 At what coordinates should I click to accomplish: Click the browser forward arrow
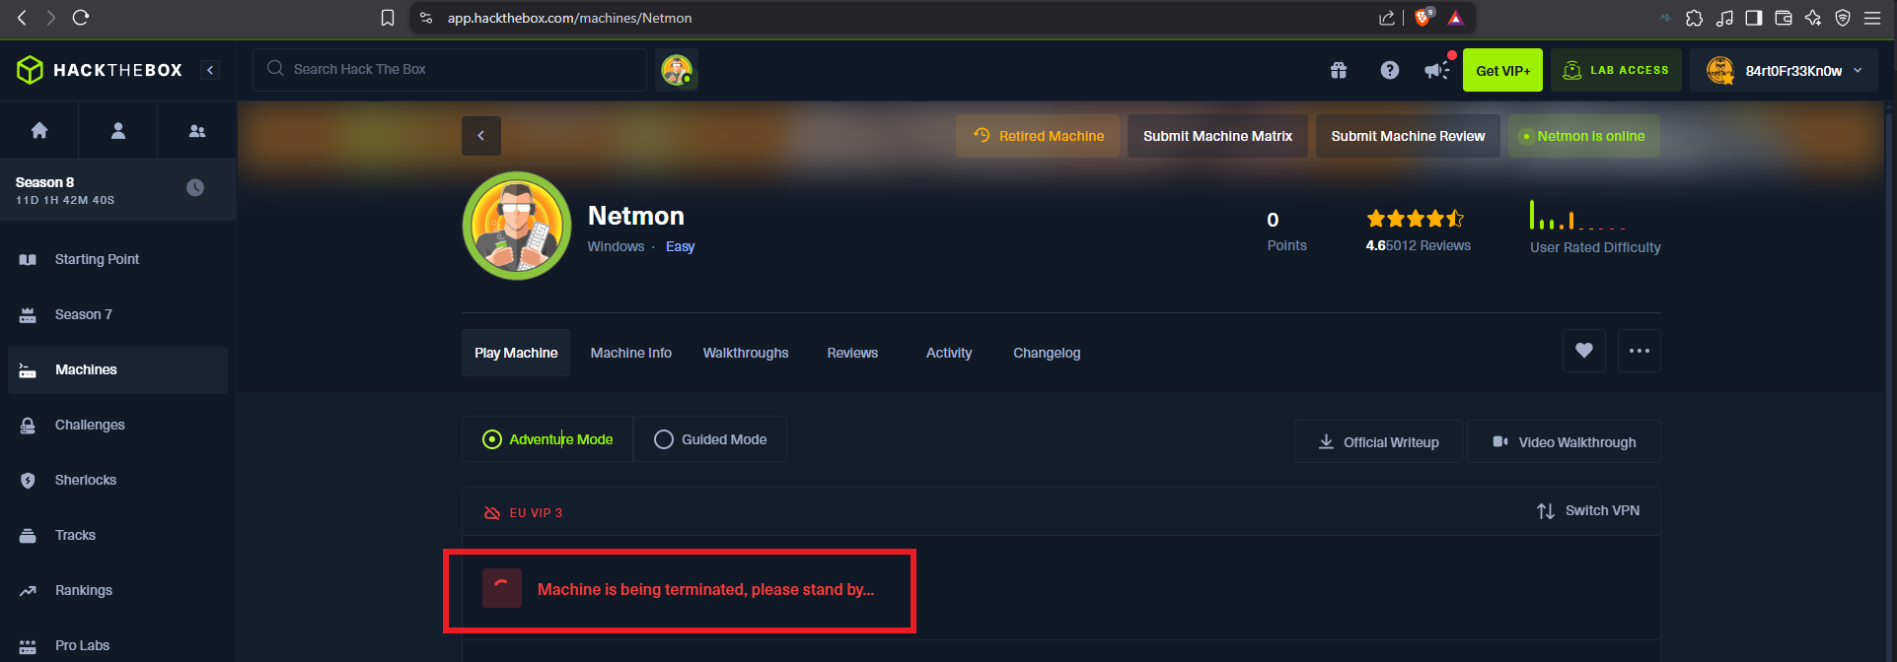tap(51, 18)
